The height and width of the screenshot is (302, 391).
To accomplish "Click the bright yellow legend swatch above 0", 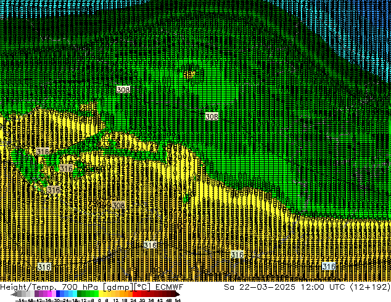I will click(x=101, y=293).
